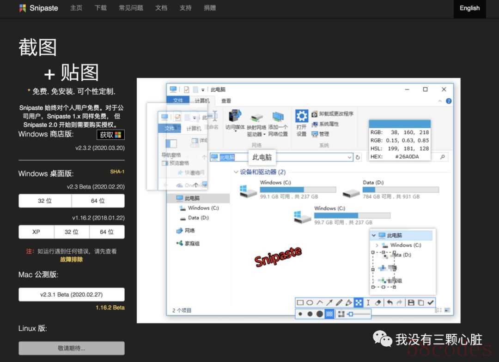499x362 pixels.
Task: Switch to the 查看 ribbon tab
Action: tap(226, 101)
